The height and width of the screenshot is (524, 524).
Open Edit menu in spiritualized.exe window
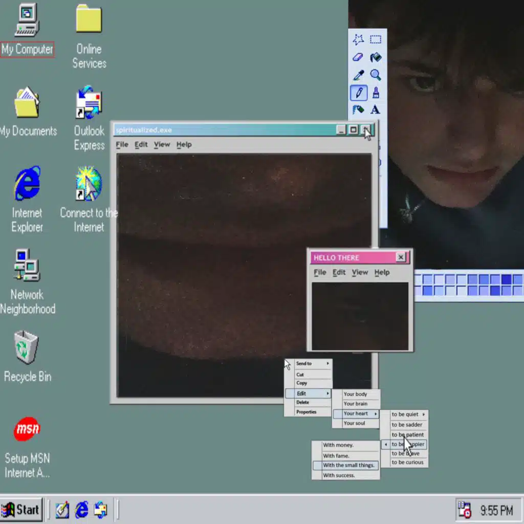point(141,145)
